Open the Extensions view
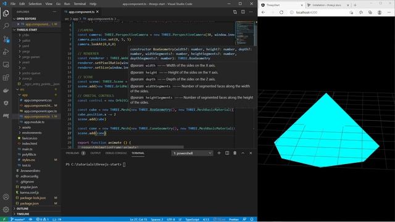The width and height of the screenshot is (395, 222). pos(6,77)
